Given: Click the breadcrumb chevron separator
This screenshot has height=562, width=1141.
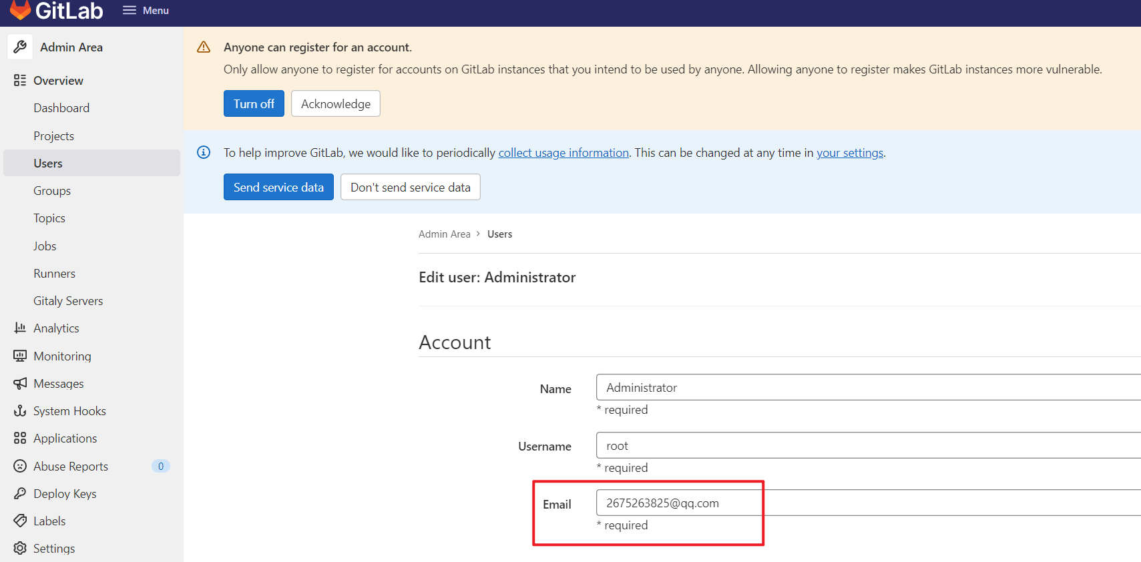Looking at the screenshot, I should [478, 234].
